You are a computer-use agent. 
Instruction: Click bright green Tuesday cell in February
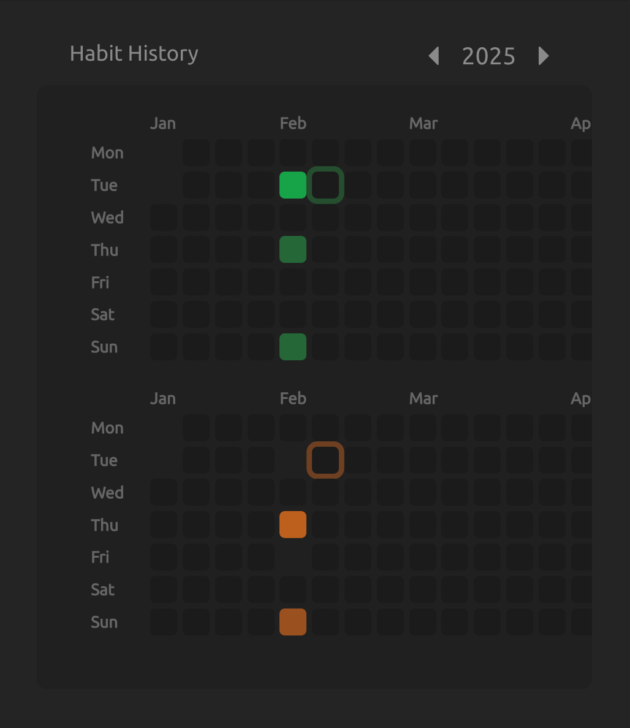(293, 185)
